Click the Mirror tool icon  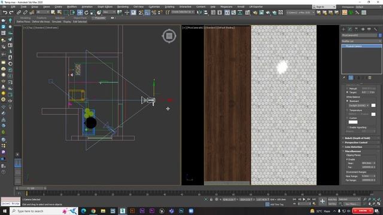point(199,13)
